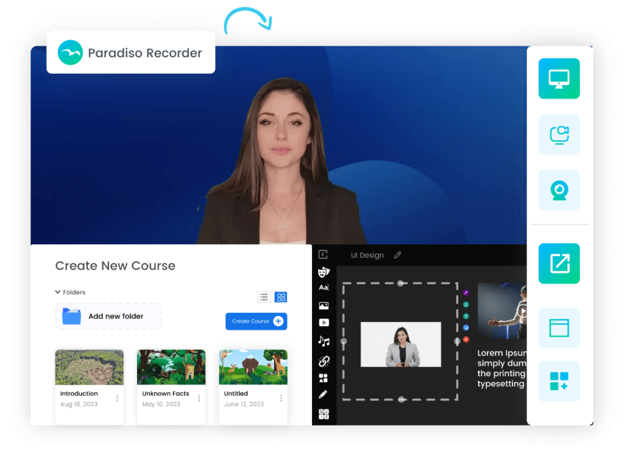Click the left handle of the dashed selection

[x=344, y=341]
